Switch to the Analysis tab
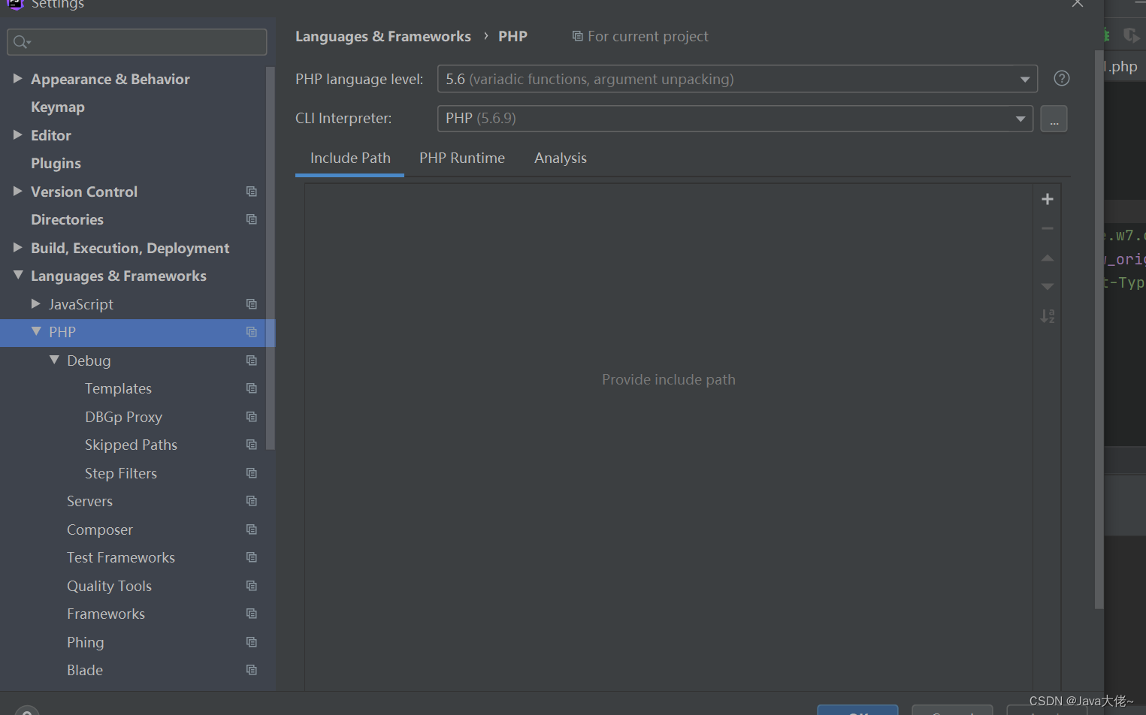The image size is (1146, 715). (x=560, y=158)
